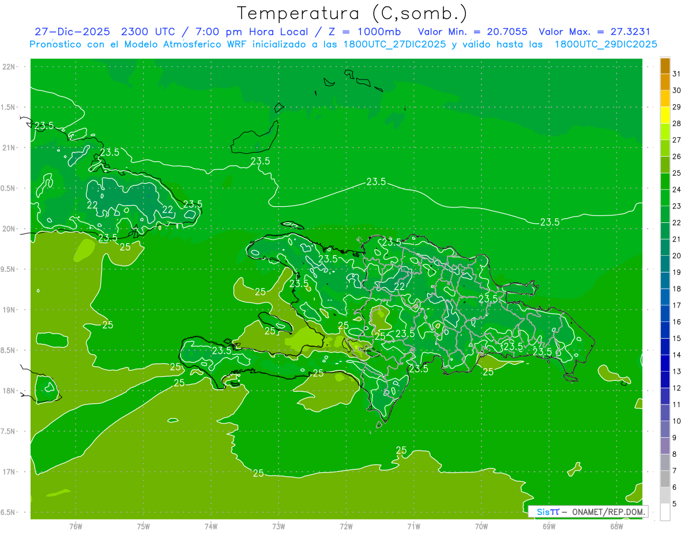
Task: Click legend value "10" on color scale
Action: click(676, 421)
